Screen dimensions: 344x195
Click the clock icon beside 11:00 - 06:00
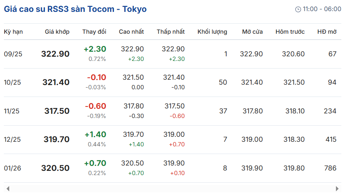298,9
